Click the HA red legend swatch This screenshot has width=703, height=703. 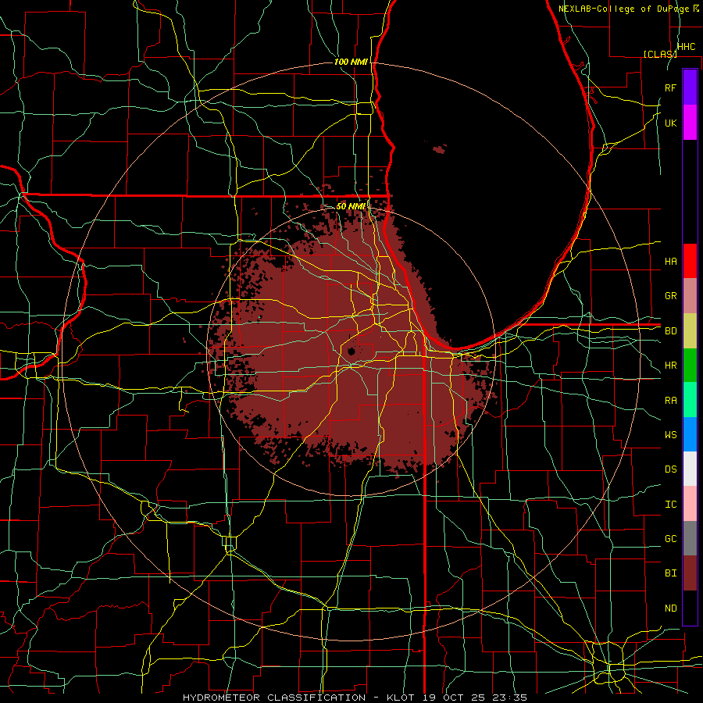coord(690,261)
